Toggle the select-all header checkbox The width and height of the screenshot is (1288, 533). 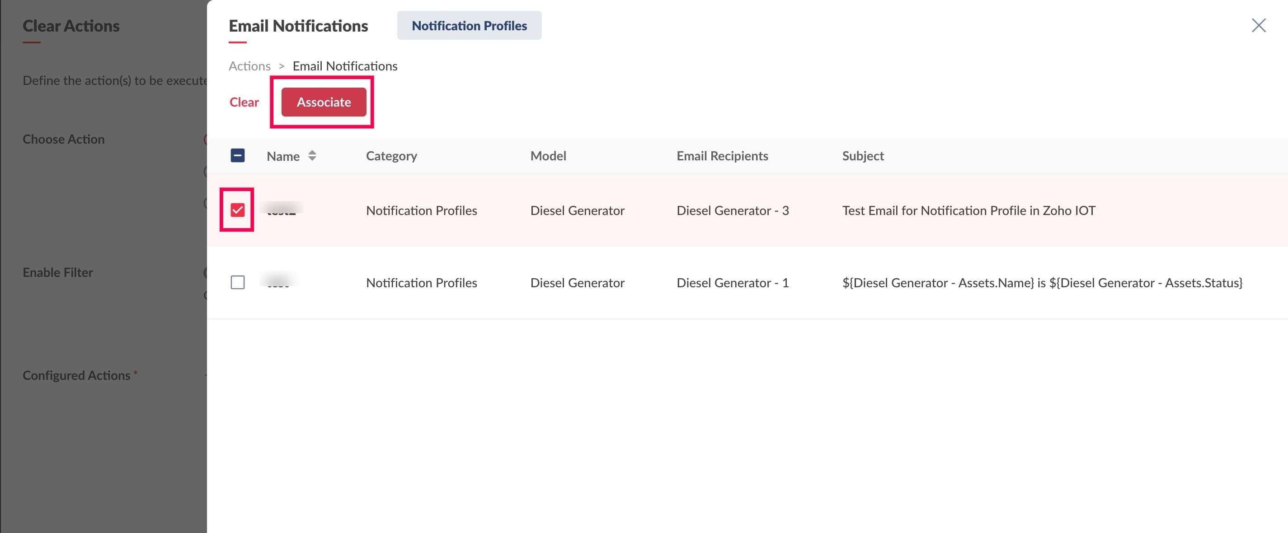(x=238, y=156)
